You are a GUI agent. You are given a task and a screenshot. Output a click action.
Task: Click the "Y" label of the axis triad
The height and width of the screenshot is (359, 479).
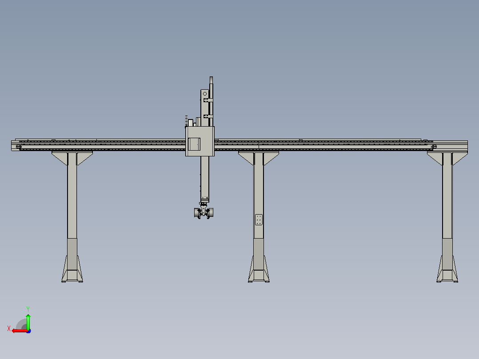coord(28,309)
